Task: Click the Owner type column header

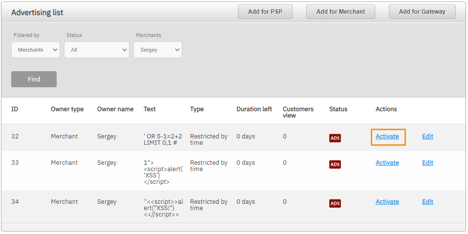Action: coord(67,109)
